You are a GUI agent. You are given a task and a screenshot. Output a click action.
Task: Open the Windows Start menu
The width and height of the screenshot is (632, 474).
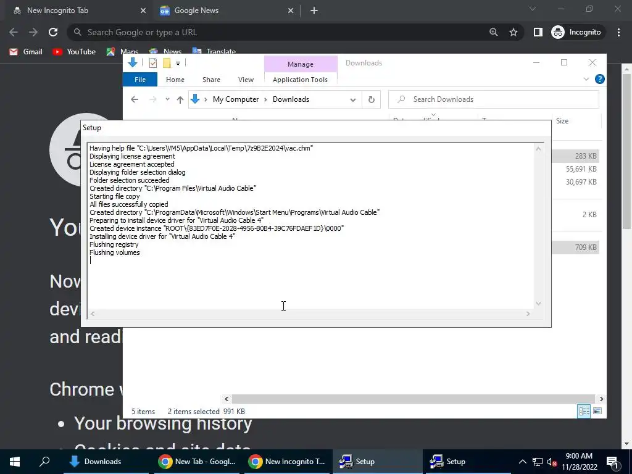pos(15,462)
